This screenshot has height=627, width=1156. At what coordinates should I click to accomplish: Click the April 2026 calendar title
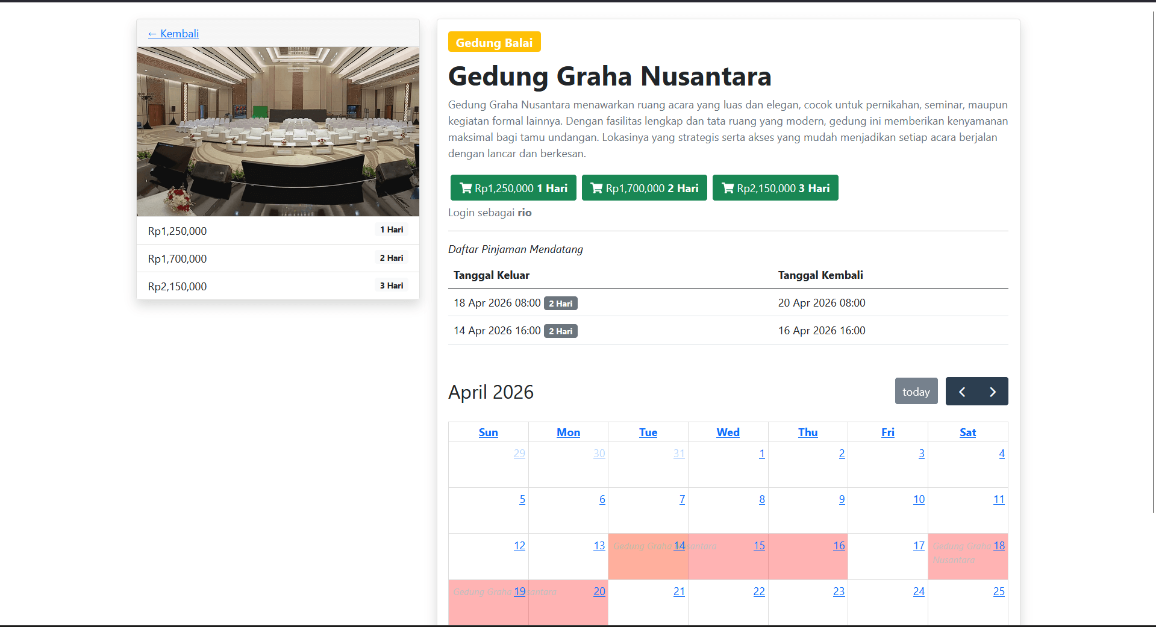[x=491, y=392]
